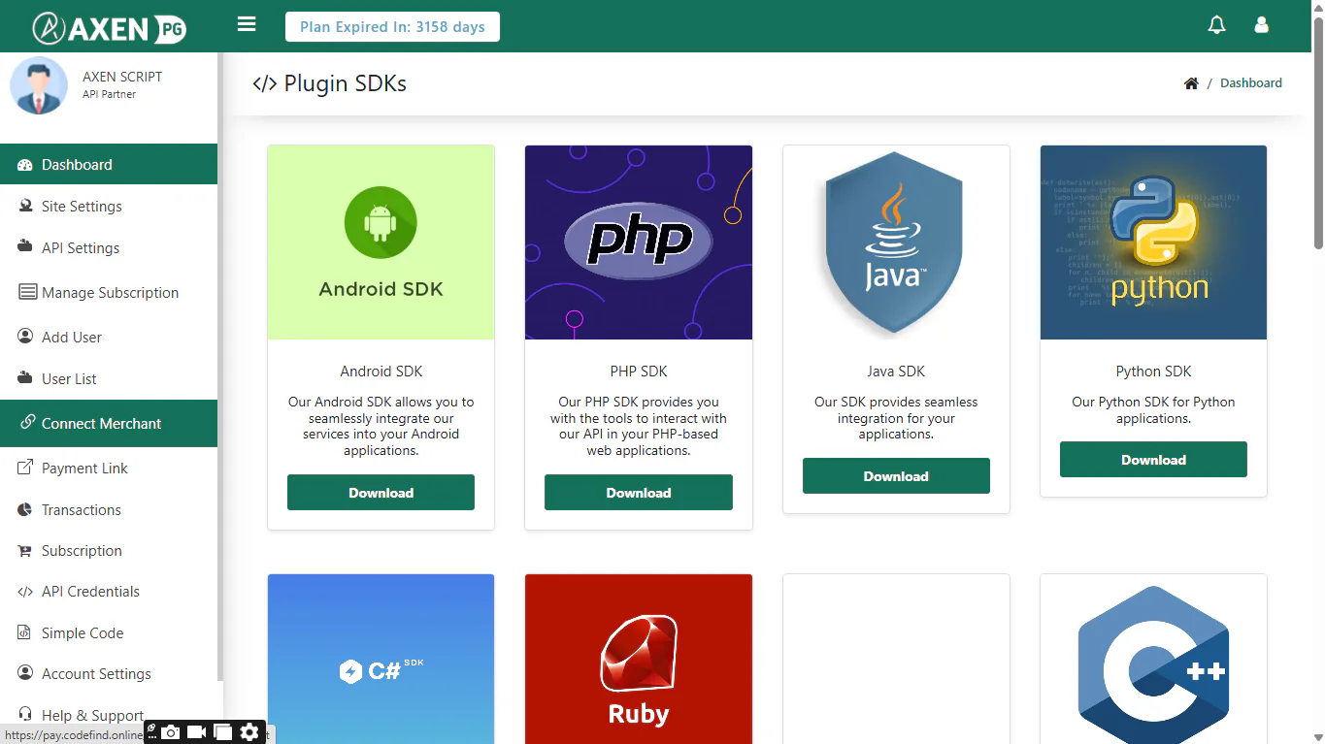Download the Android SDK
The height and width of the screenshot is (744, 1325).
(x=381, y=493)
